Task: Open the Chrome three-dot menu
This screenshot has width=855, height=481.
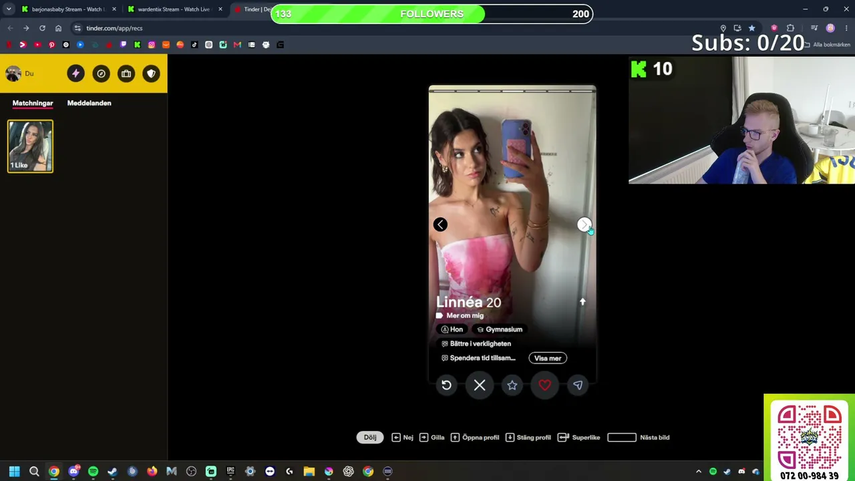Action: point(846,28)
